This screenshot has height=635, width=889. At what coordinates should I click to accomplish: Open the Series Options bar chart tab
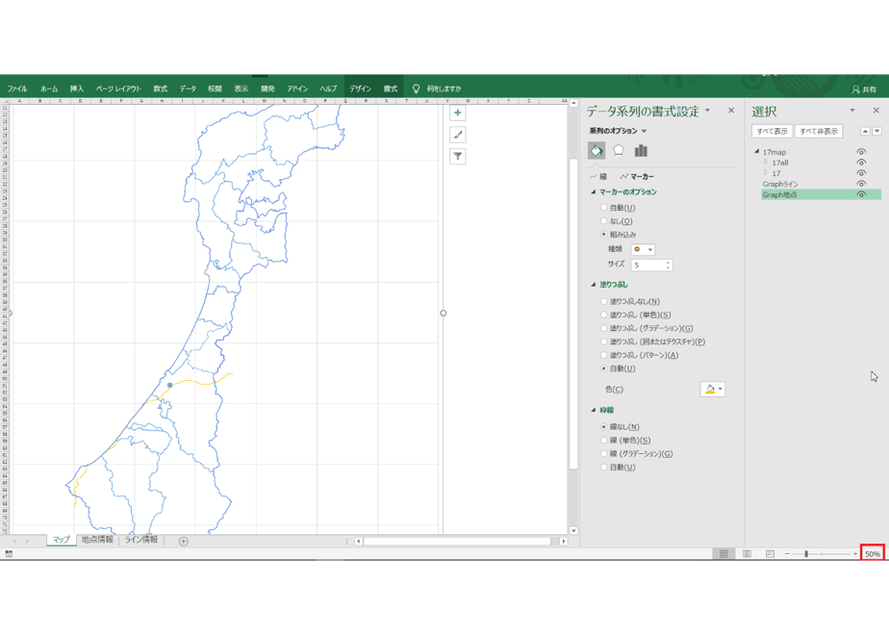pyautogui.click(x=641, y=151)
